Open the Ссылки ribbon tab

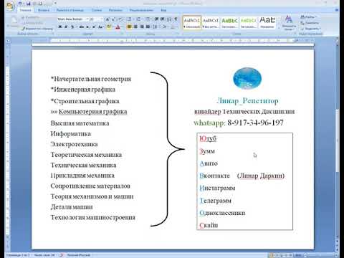[x=97, y=10]
